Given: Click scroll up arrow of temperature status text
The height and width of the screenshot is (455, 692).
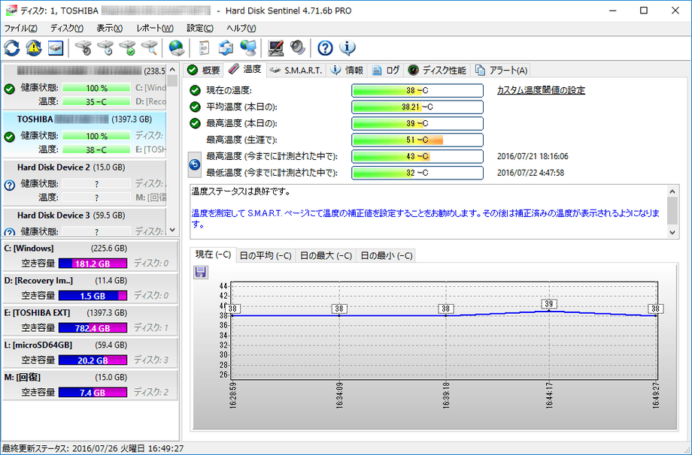Looking at the screenshot, I should tap(672, 191).
